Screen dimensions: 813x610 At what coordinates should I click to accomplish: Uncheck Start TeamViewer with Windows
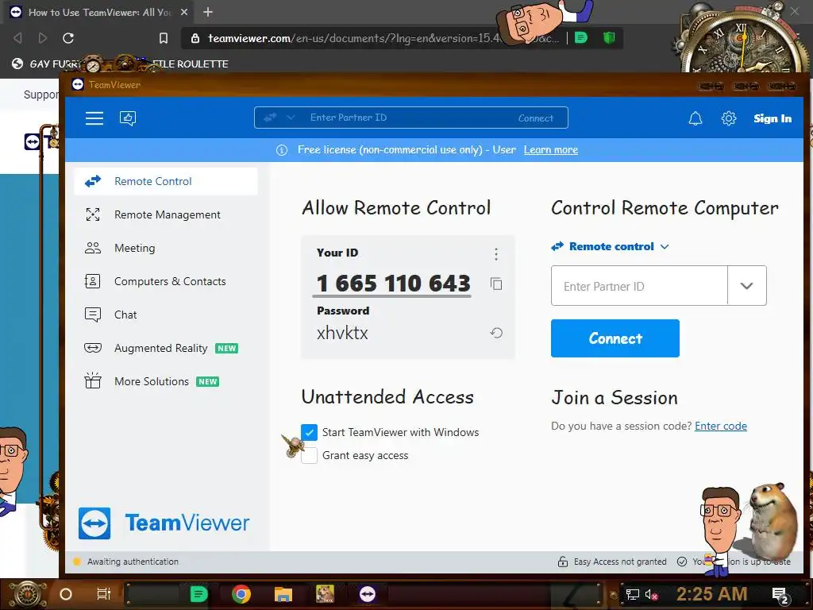[309, 432]
